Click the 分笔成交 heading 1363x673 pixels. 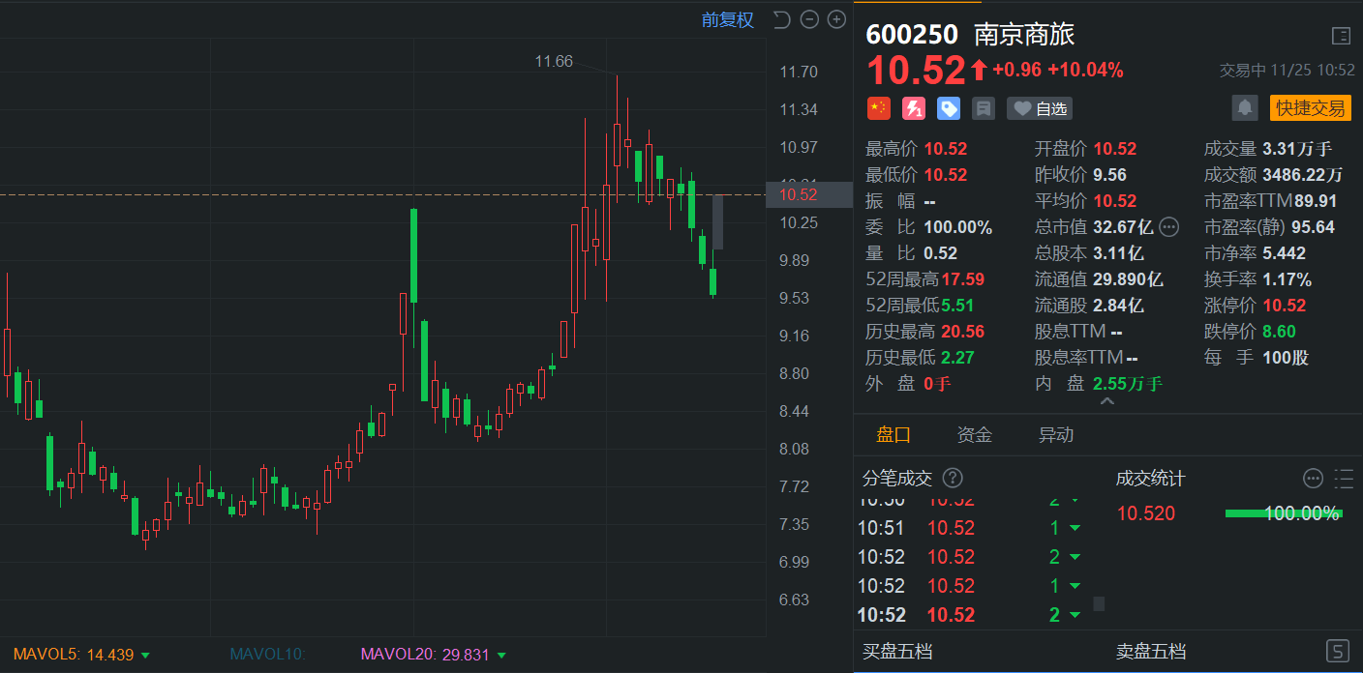(x=897, y=479)
